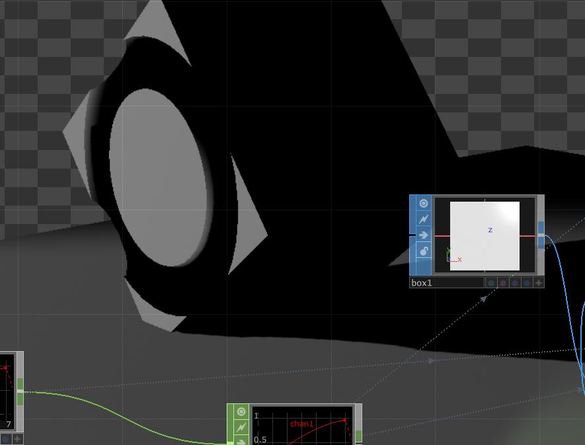Image resolution: width=585 pixels, height=445 pixels.
Task: Click the plus button under box1
Action: point(538,284)
